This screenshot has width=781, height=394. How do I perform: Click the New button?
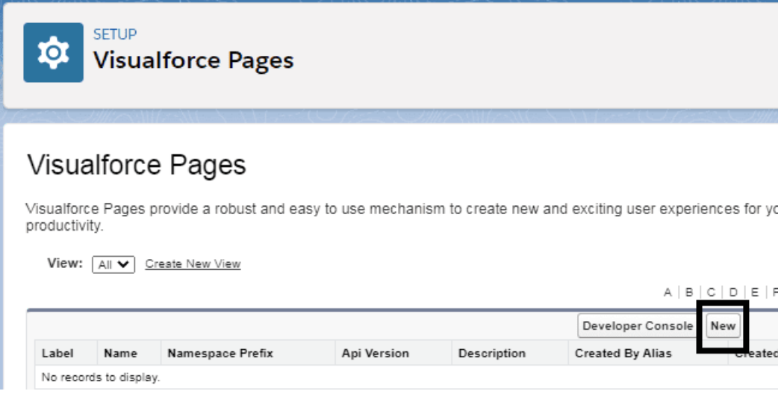723,326
